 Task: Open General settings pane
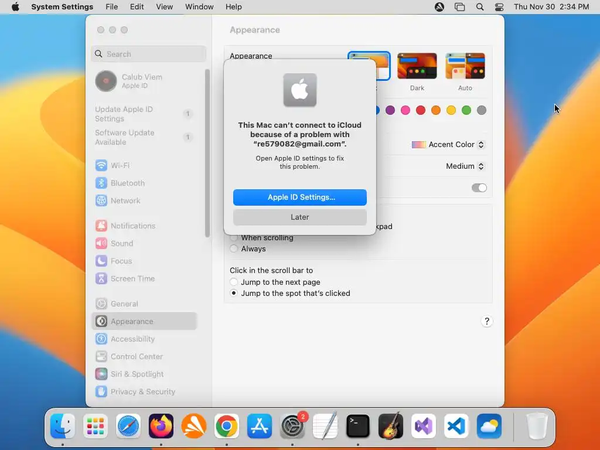tap(144, 304)
